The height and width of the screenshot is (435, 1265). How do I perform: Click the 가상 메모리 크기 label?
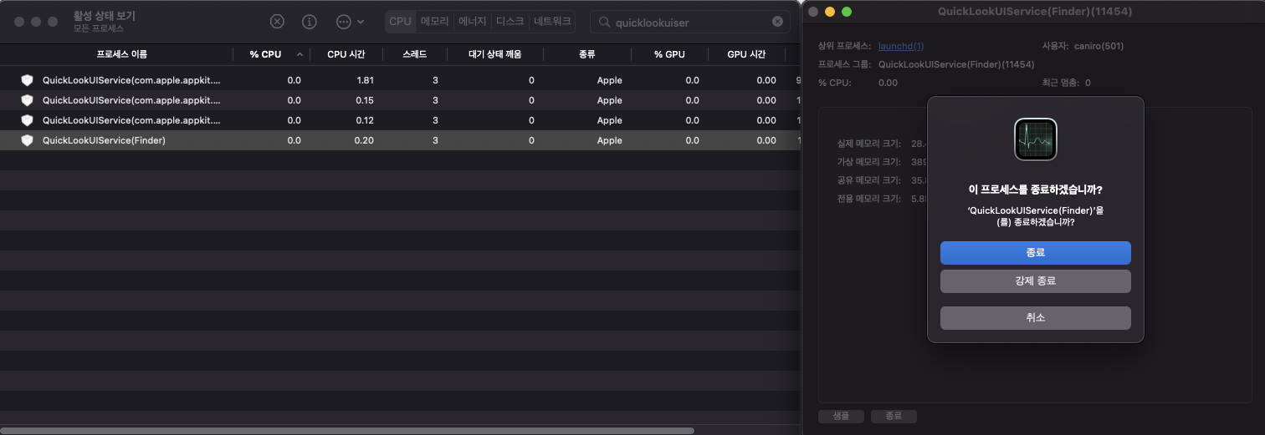coord(868,162)
